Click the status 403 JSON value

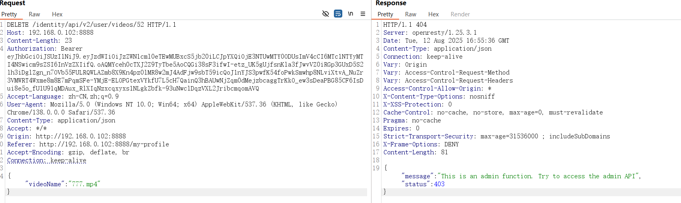[439, 184]
